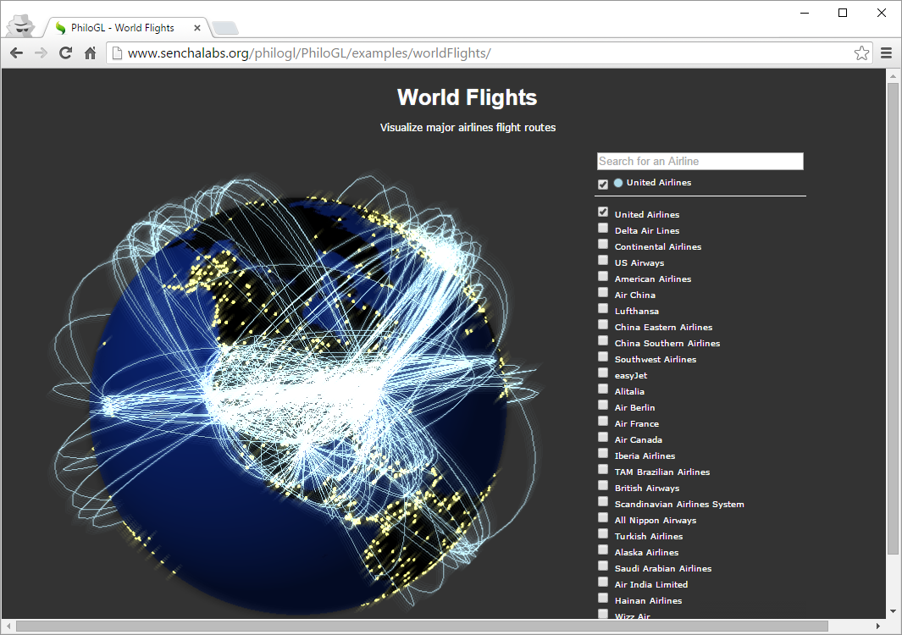
Task: Open the Chrome hamburger menu
Action: pos(887,52)
